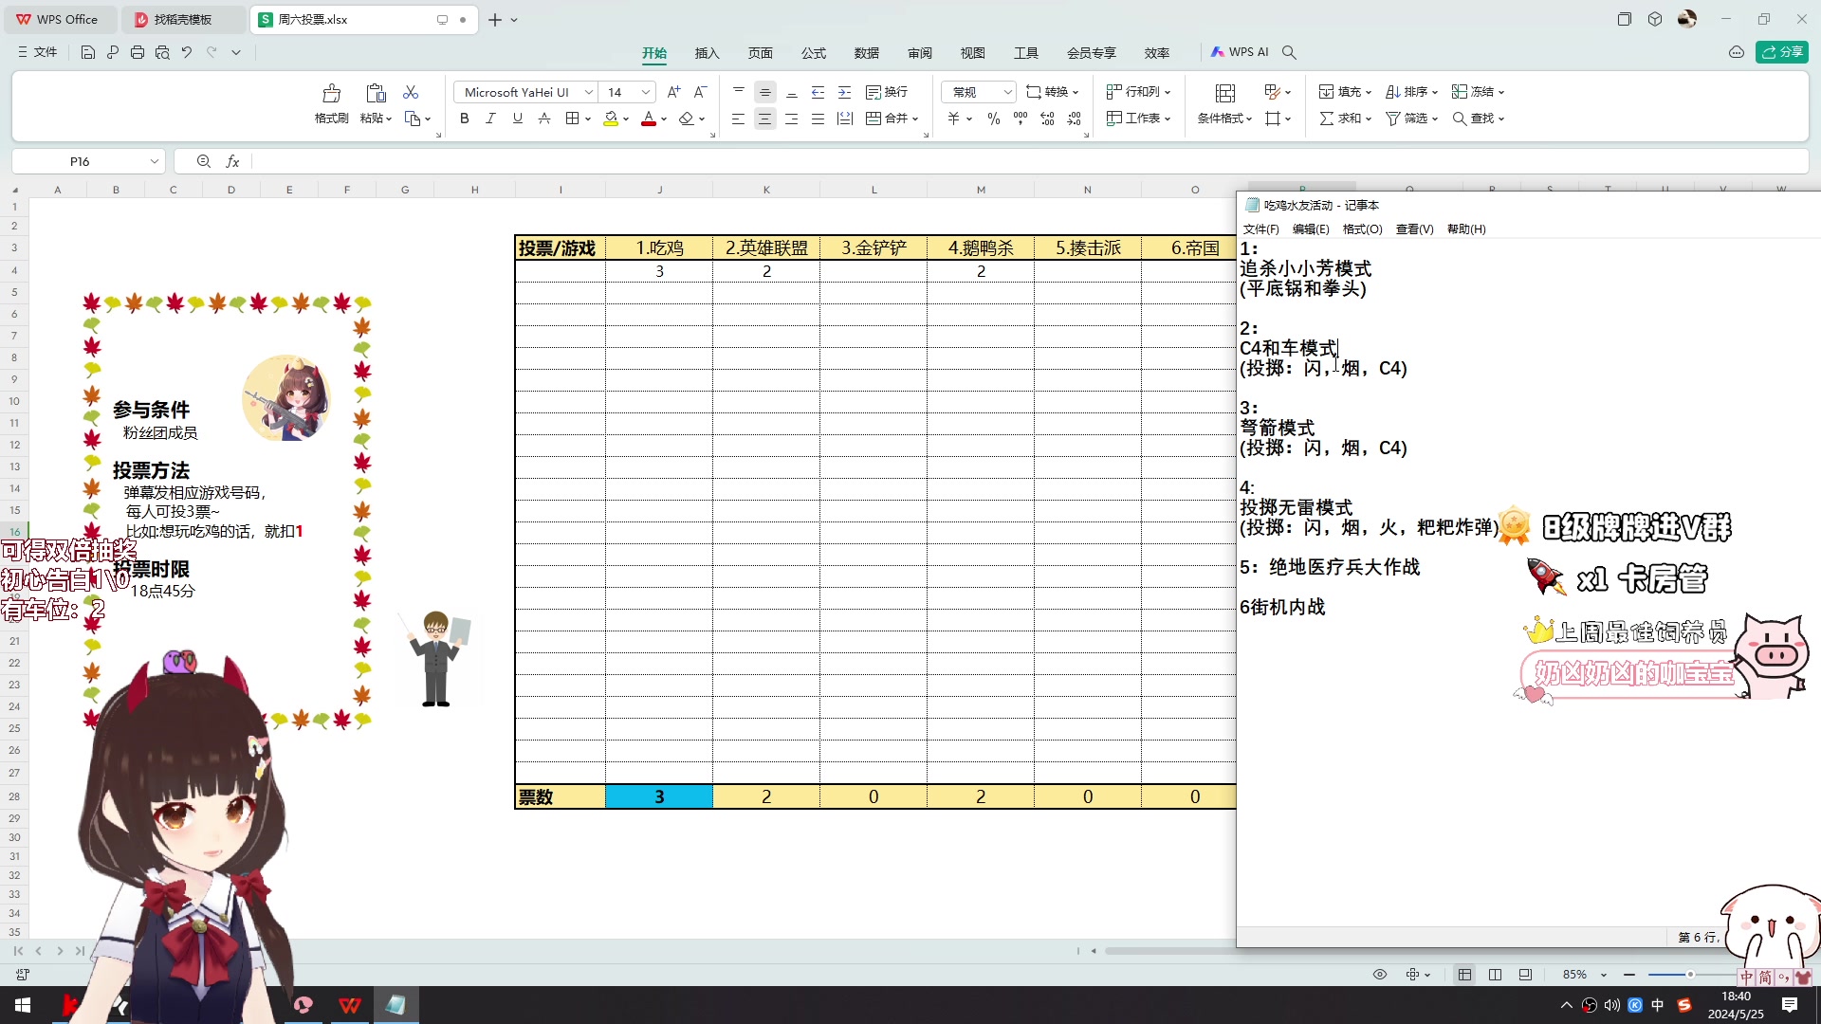1821x1024 pixels.
Task: Click the Print icon in quick toolbar
Action: (x=138, y=52)
